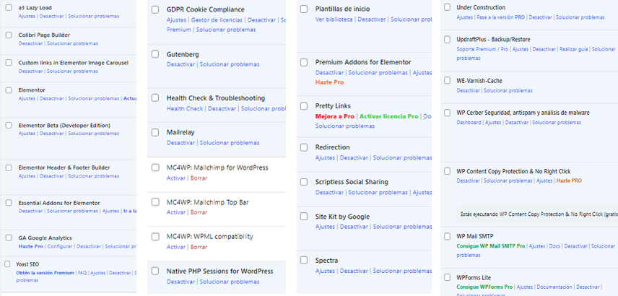This screenshot has height=296, width=618.
Task: Deactivate the WE-Varnish-Cache plugin
Action: [x=469, y=91]
